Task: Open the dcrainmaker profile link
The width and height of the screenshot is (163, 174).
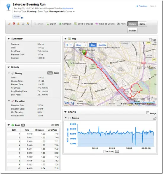Action: click(68, 8)
